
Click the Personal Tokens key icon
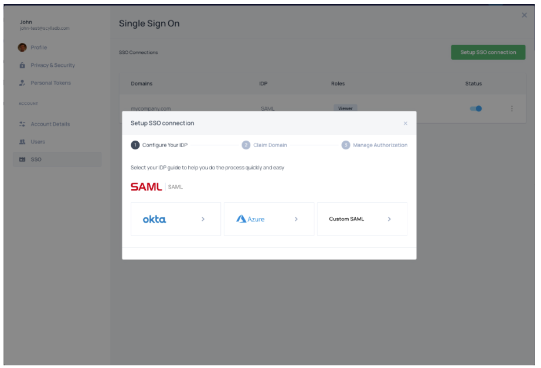point(22,83)
